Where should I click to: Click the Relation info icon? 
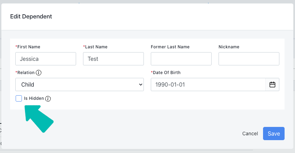[x=39, y=73]
